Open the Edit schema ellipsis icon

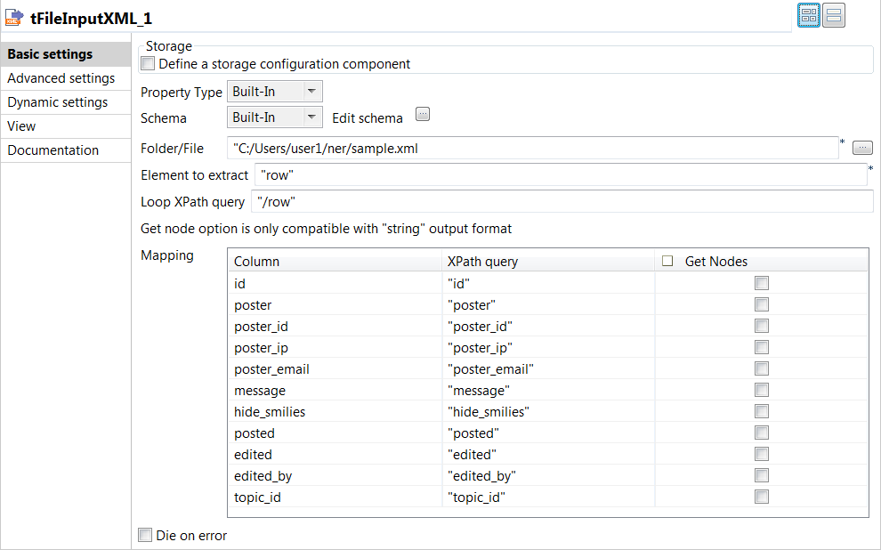click(x=422, y=114)
